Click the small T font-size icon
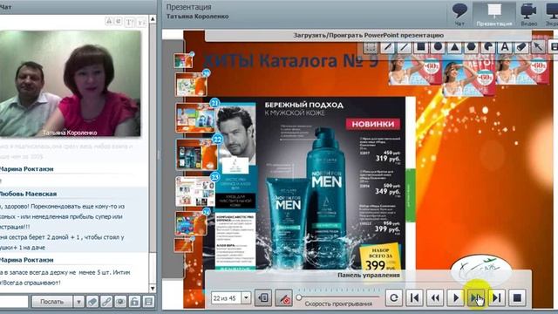This screenshot has height=314, width=558. click(141, 22)
